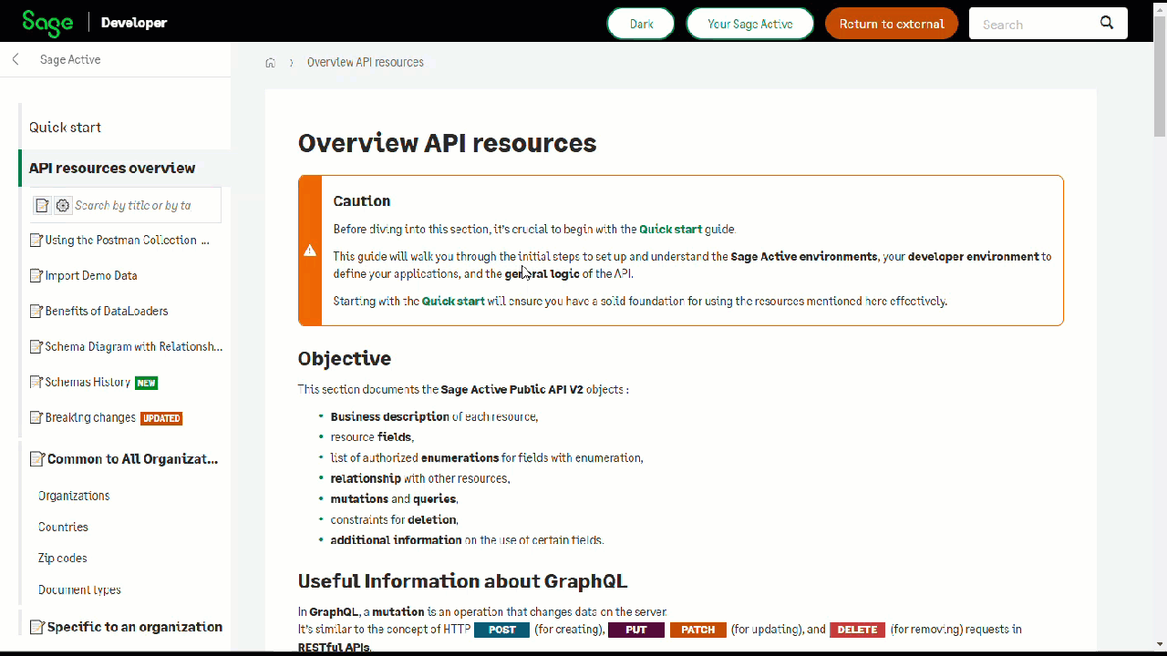Toggle the Dark theme button
The image size is (1167, 656).
pyautogui.click(x=641, y=24)
